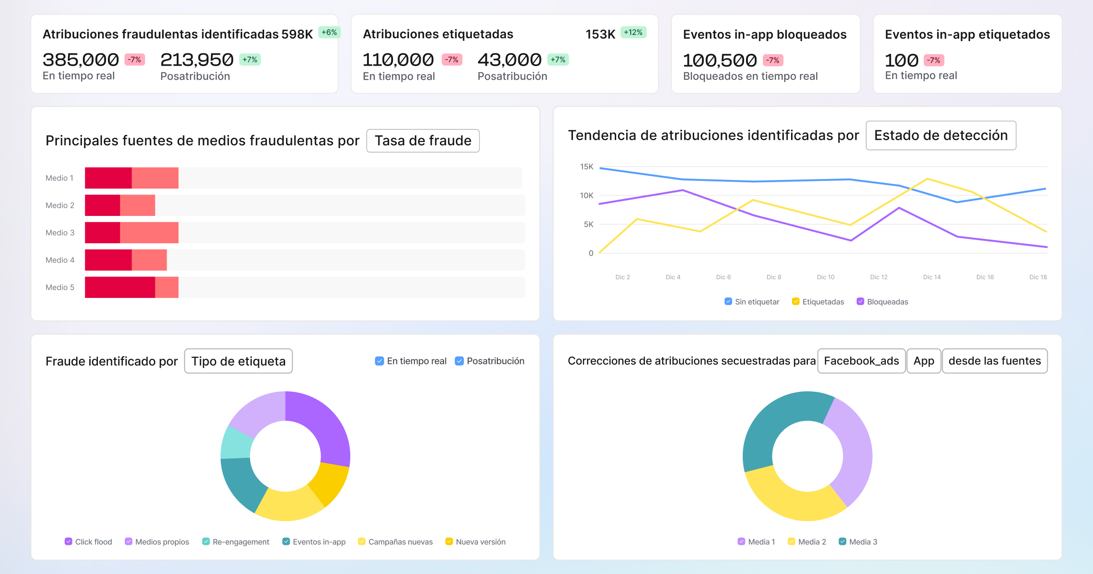Screen dimensions: 1093x574
Task: Open the Tipo de etiqueta dropdown
Action: pos(238,361)
